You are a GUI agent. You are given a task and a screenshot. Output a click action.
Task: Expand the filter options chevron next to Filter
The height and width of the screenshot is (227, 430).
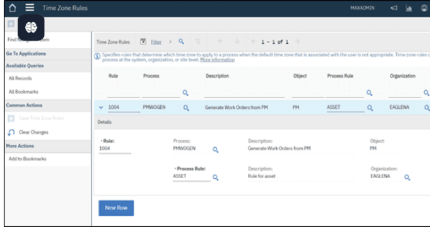[170, 42]
